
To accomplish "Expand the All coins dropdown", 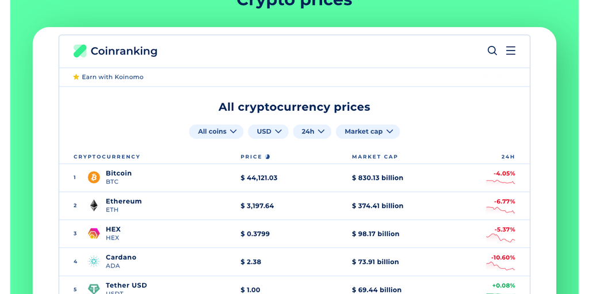I will 216,131.
